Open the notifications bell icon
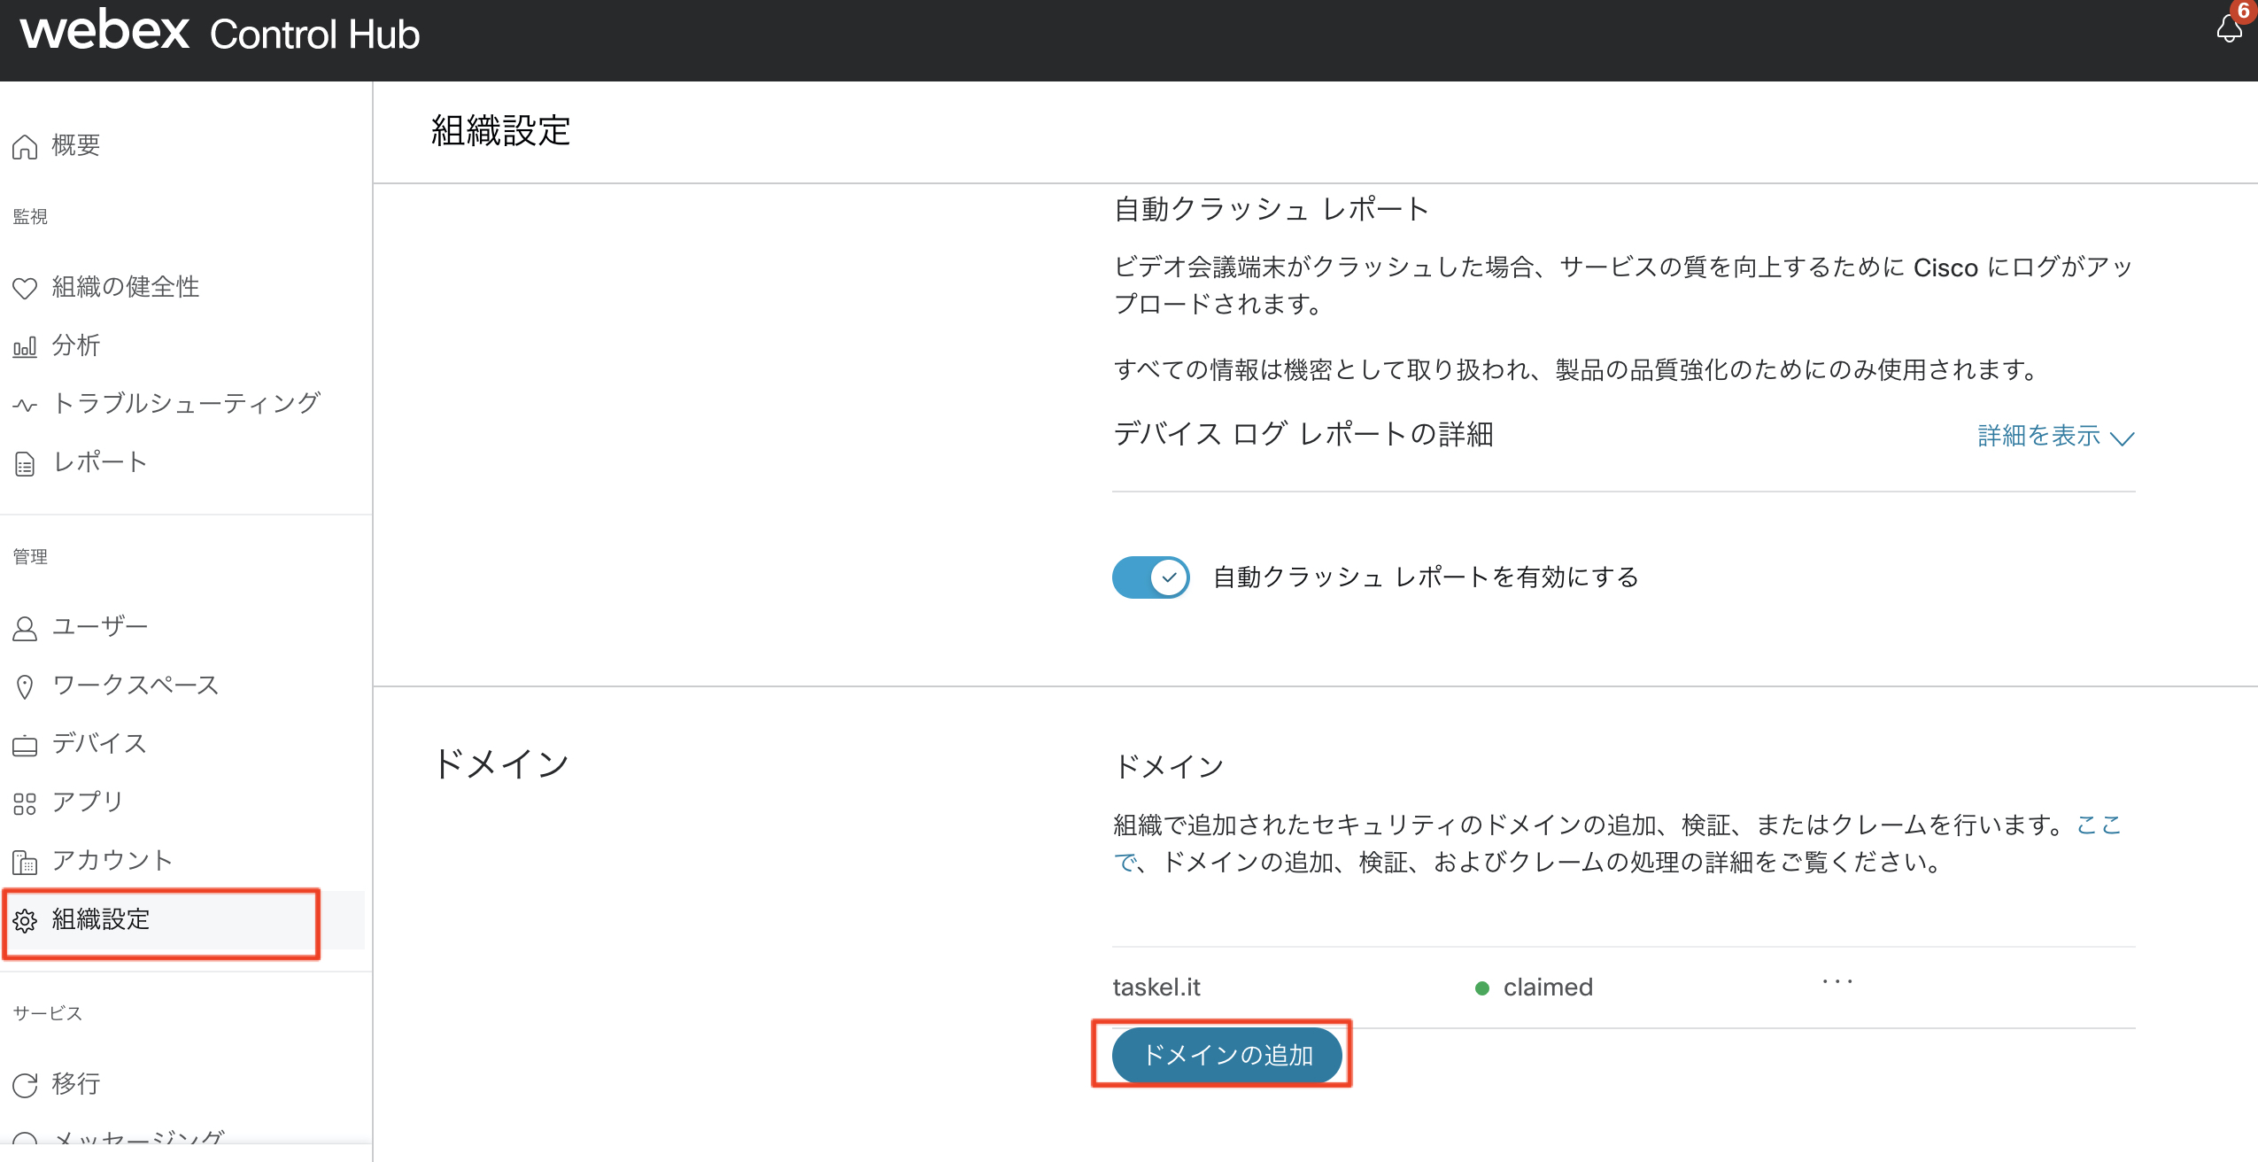 (2228, 28)
